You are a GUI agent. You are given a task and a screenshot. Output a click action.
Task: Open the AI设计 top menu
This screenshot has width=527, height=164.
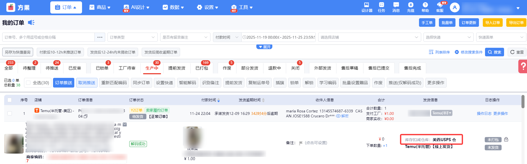(136, 7)
